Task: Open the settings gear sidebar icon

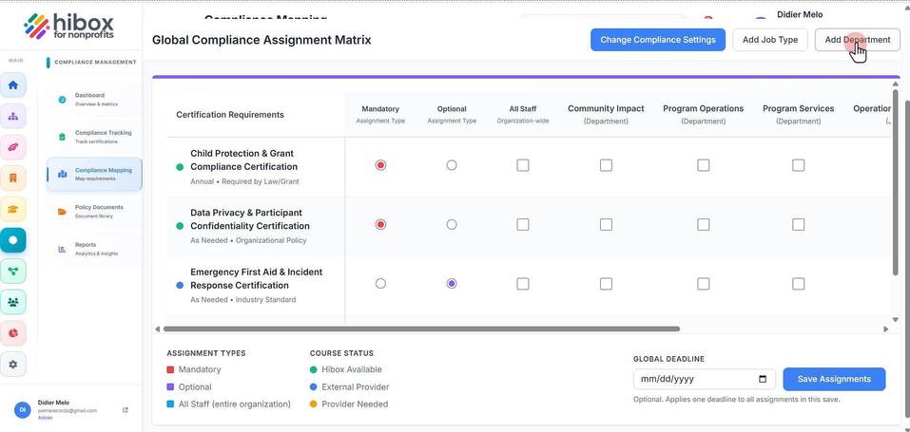Action: (12, 365)
